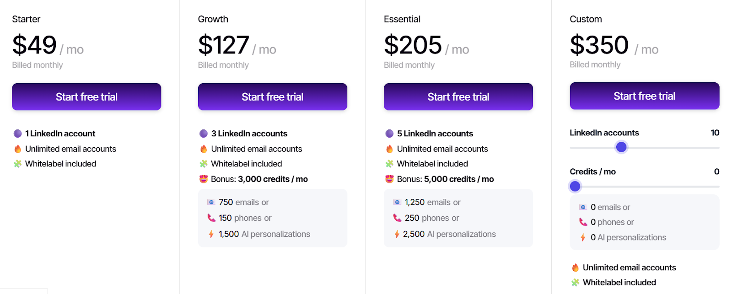The height and width of the screenshot is (294, 732).
Task: Start free trial for Custom plan
Action: 644,96
